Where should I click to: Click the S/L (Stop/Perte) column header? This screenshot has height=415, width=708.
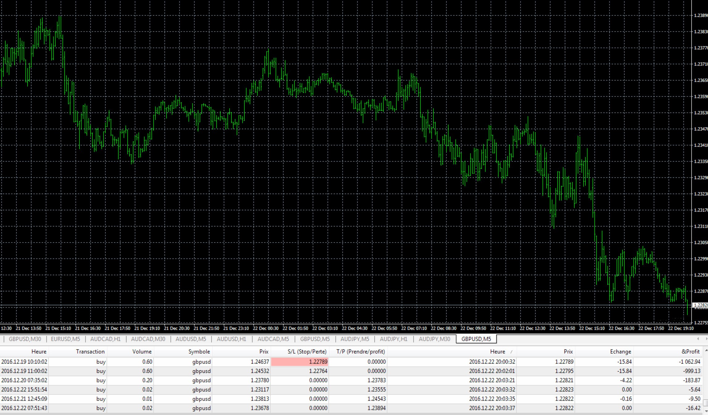click(x=307, y=352)
